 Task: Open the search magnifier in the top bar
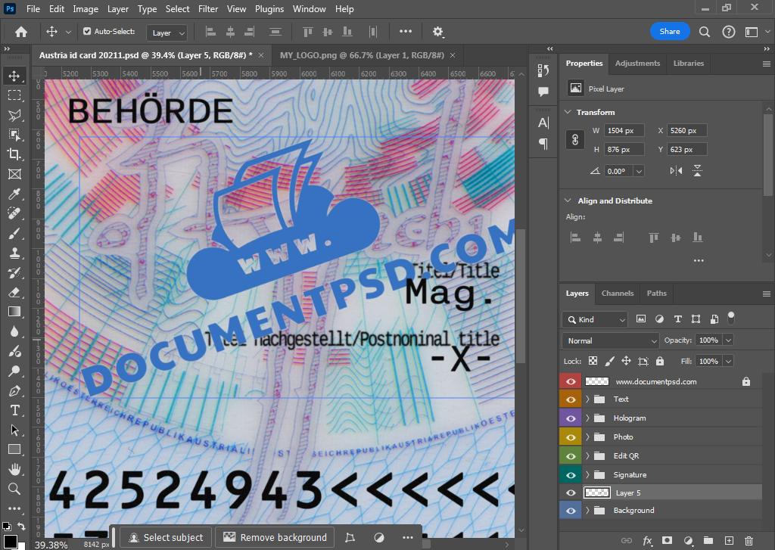[705, 32]
